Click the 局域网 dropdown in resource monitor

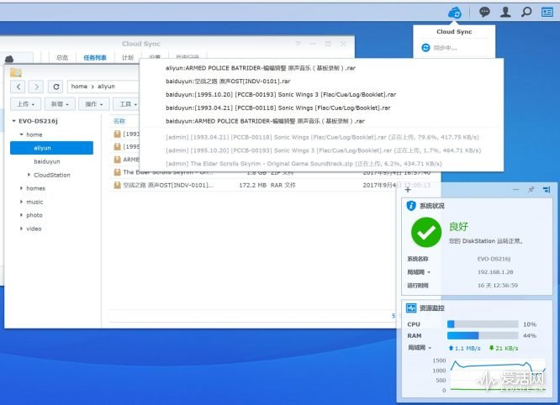419,347
